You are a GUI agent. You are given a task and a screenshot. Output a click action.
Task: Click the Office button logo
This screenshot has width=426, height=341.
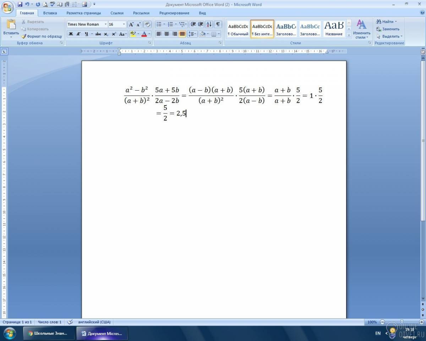[x=7, y=6]
